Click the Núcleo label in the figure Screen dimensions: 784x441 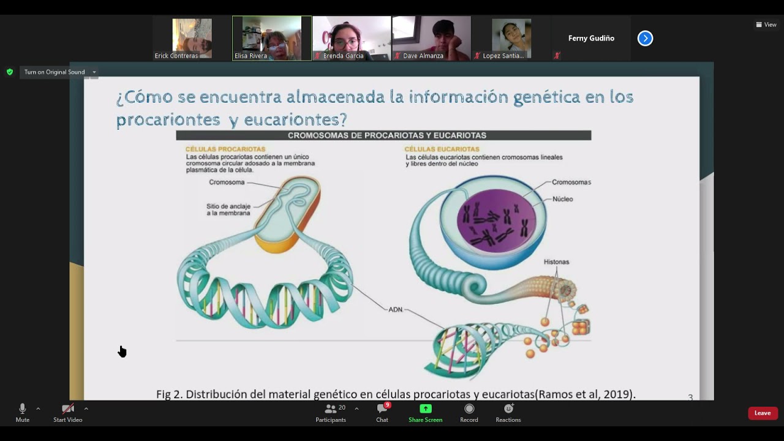coord(563,199)
